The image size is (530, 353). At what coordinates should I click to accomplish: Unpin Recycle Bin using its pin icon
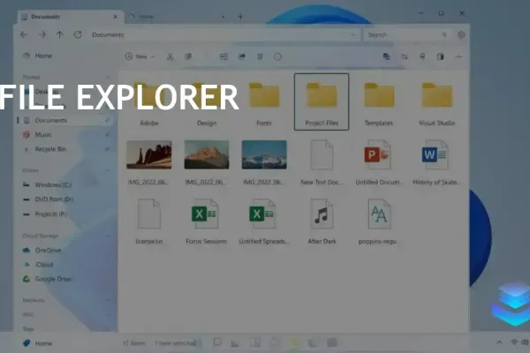(x=107, y=149)
